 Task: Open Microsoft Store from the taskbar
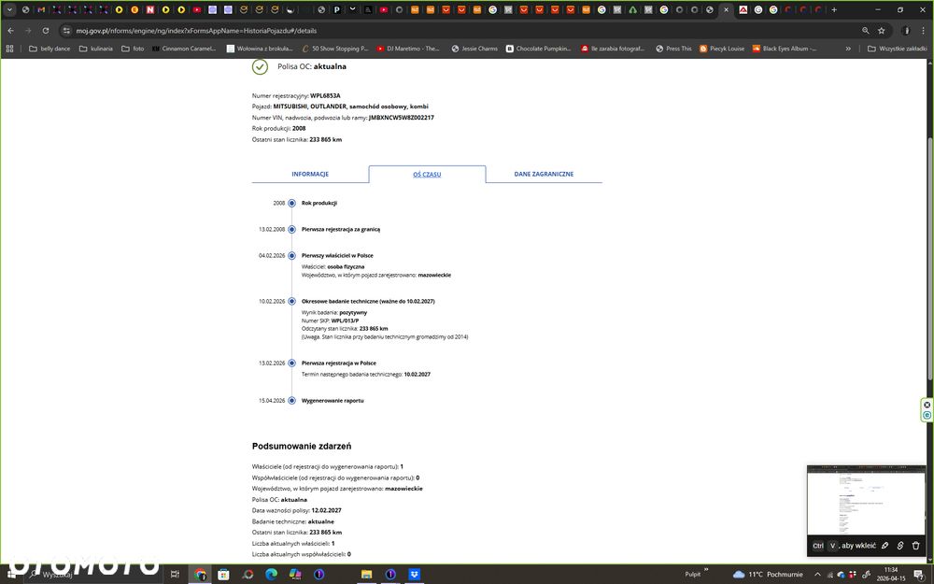pos(223,574)
